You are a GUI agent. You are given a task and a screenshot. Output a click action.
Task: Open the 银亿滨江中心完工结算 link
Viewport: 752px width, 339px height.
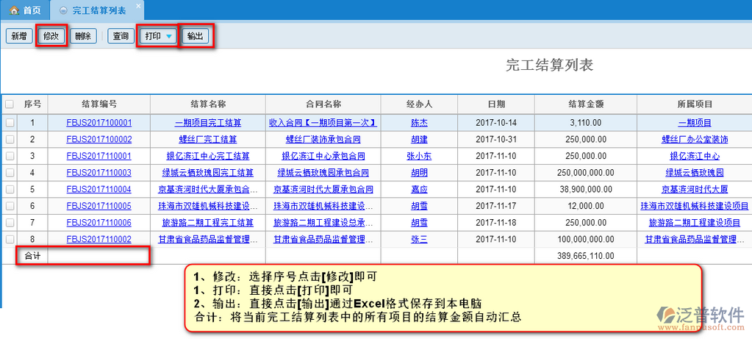pyautogui.click(x=208, y=156)
